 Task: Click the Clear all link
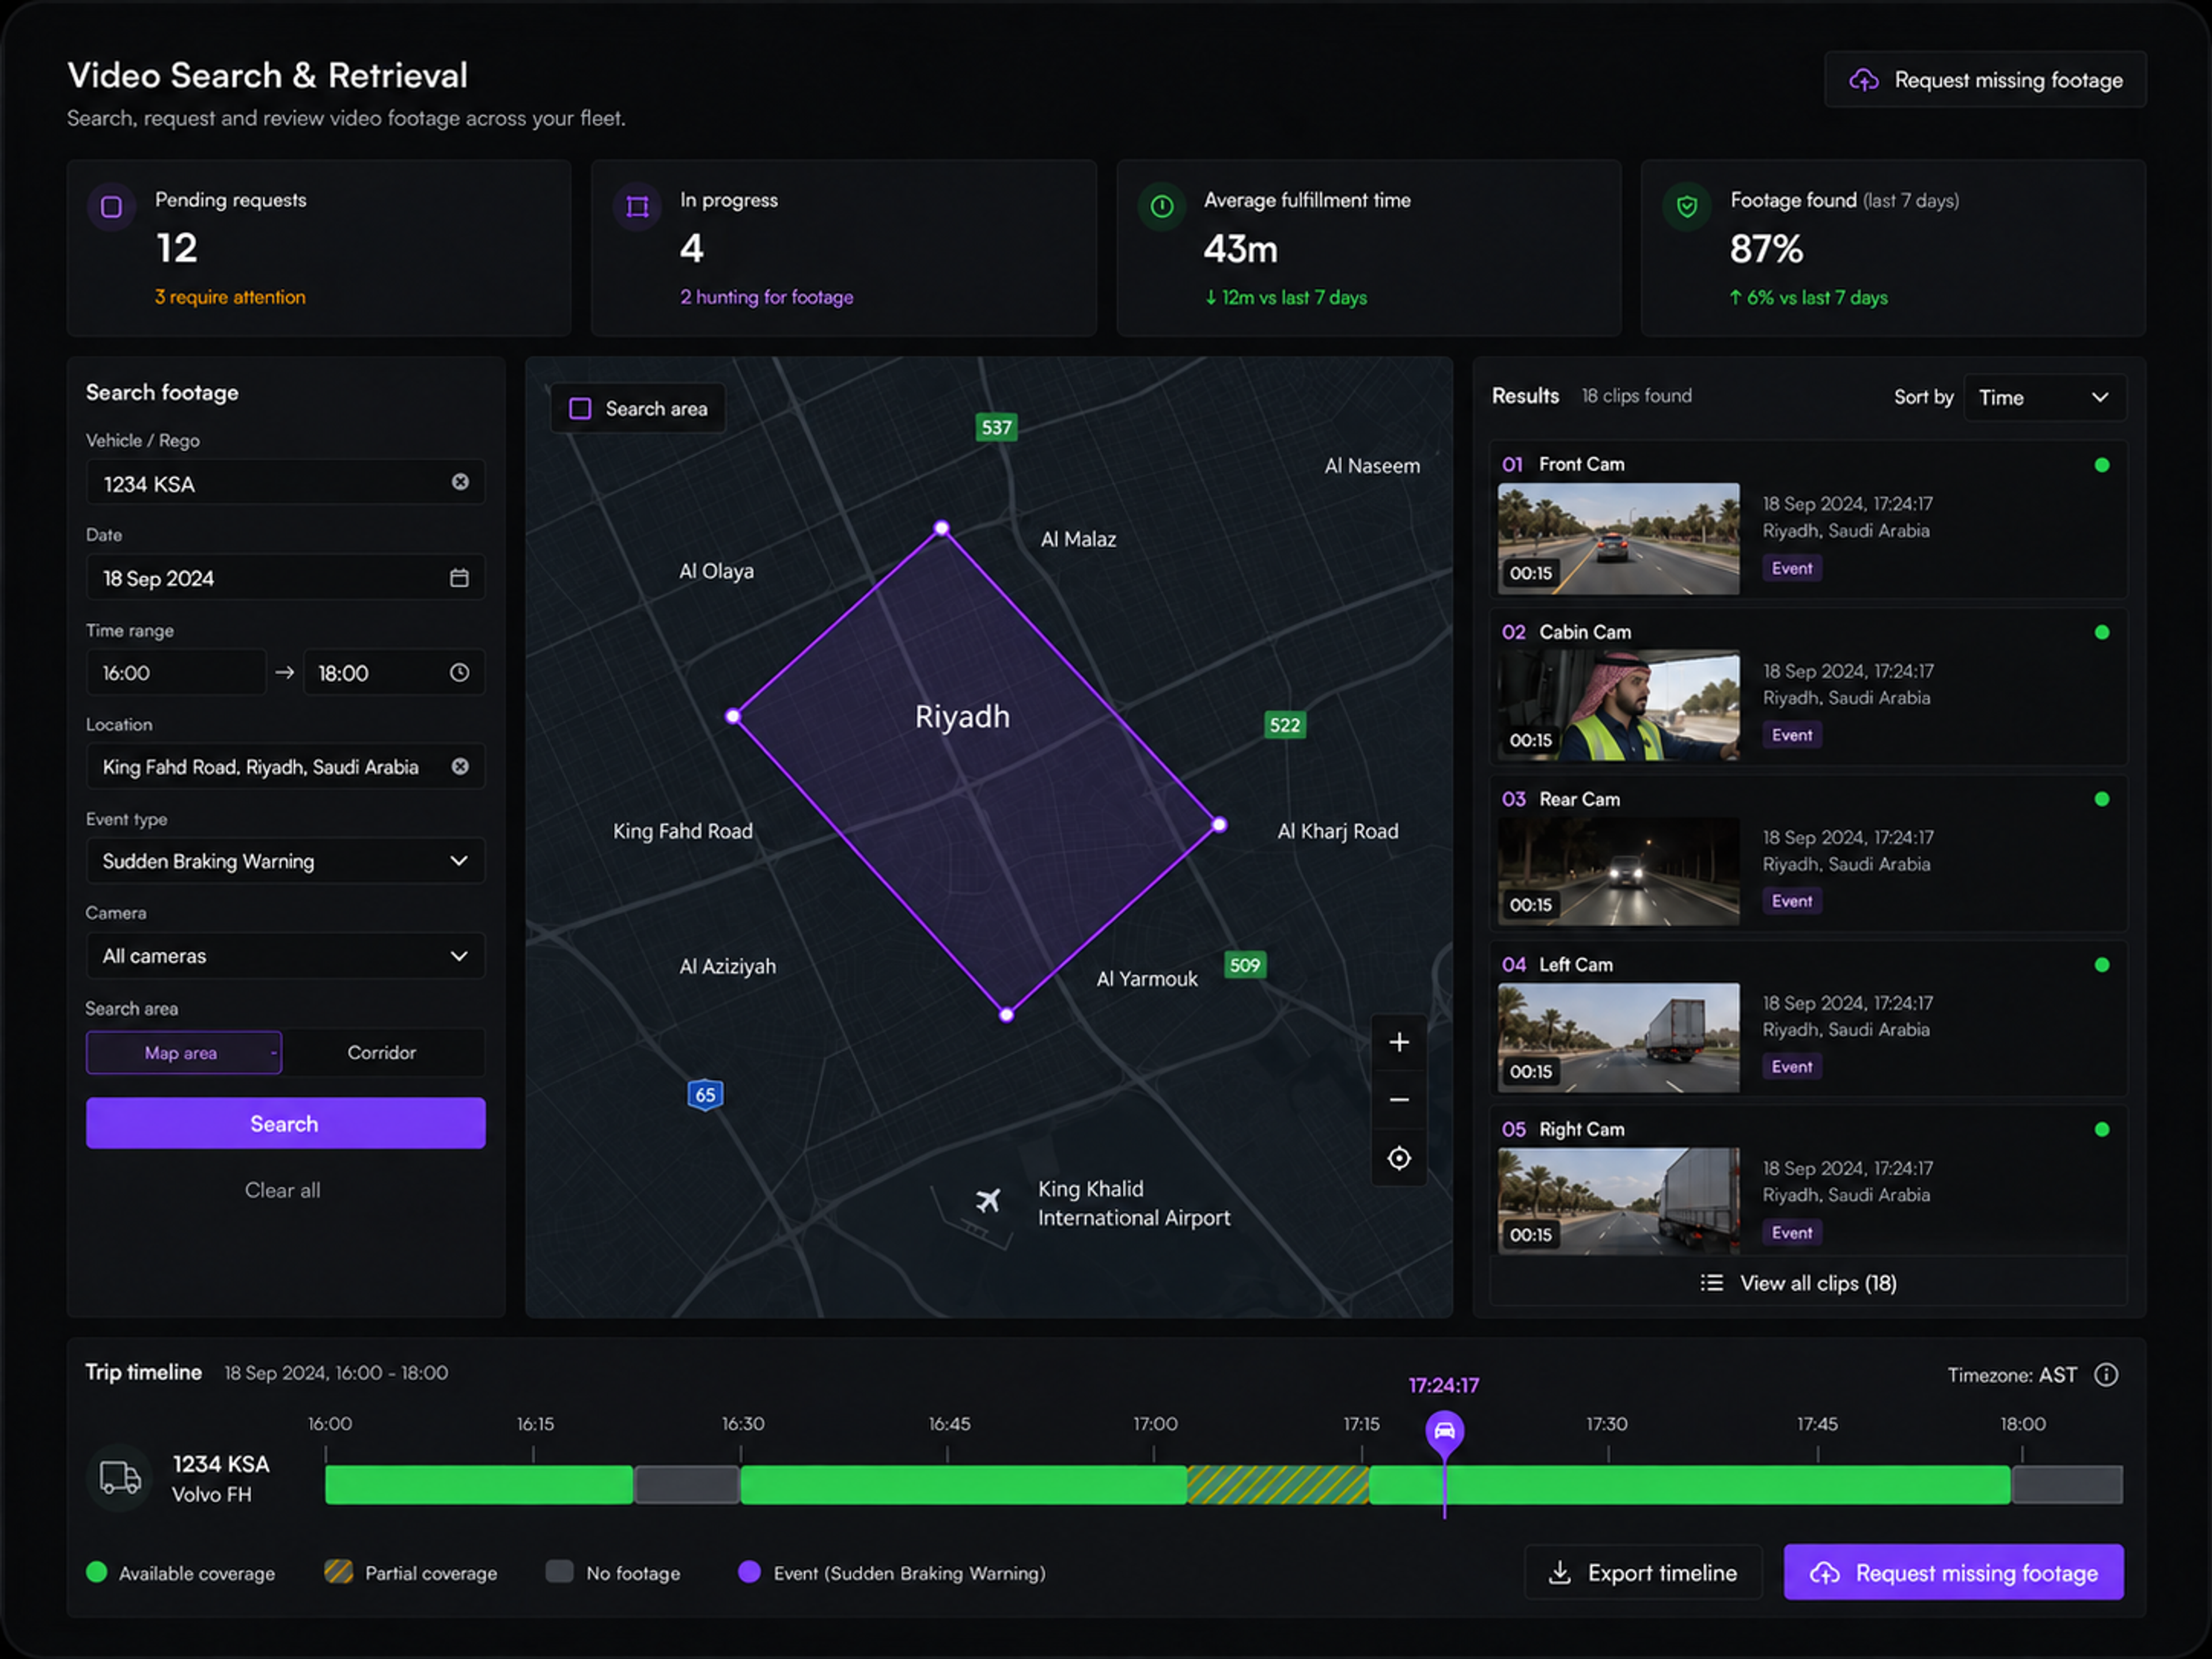tap(283, 1190)
